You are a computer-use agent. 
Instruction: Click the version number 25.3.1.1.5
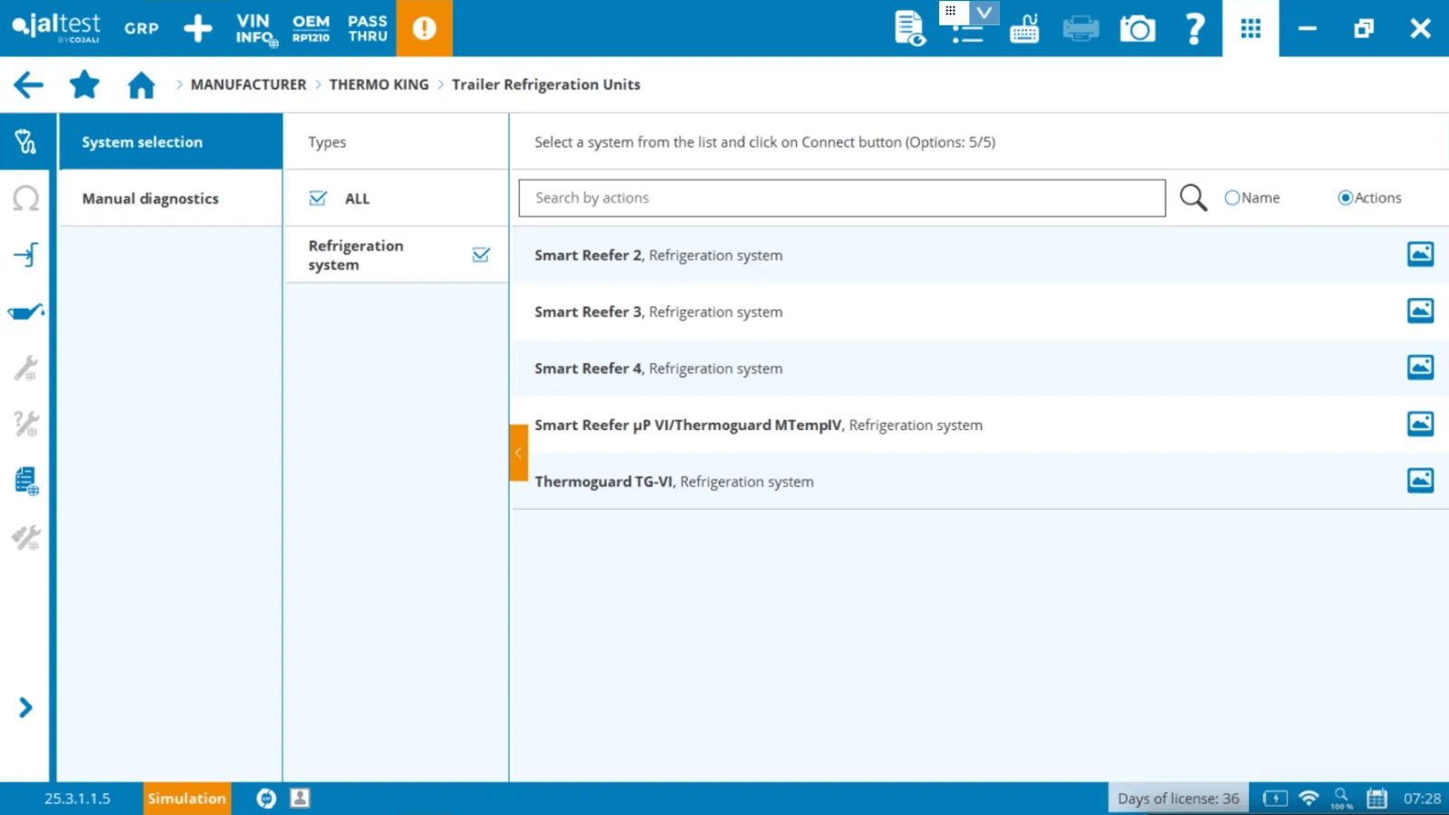coord(77,799)
